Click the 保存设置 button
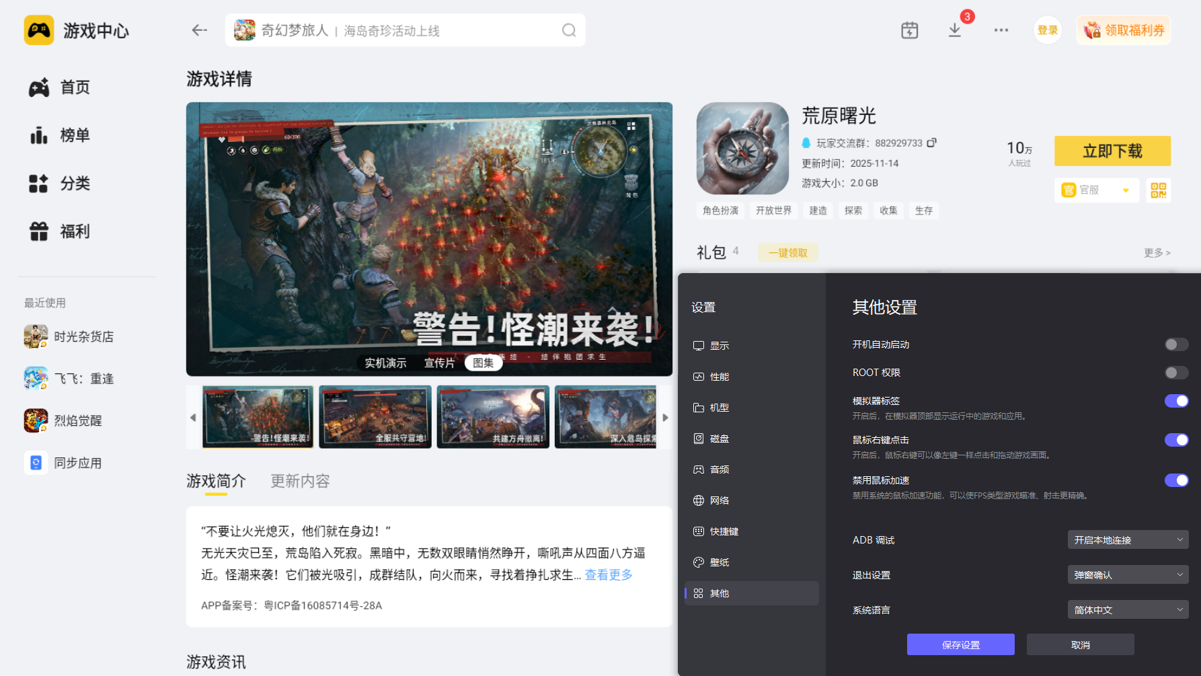The height and width of the screenshot is (676, 1201). tap(960, 644)
